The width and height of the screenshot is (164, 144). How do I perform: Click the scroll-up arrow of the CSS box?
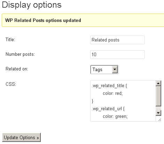pos(158,83)
